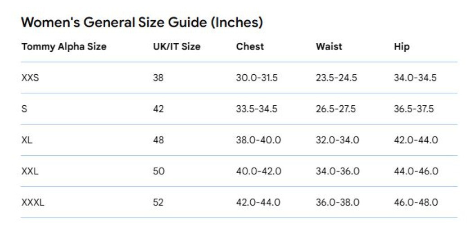
Task: Select the XL size row label
Action: pyautogui.click(x=27, y=140)
